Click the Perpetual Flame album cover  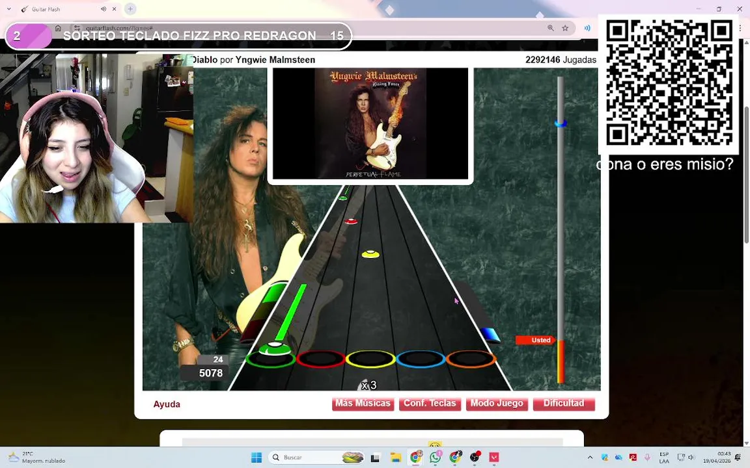tap(370, 123)
